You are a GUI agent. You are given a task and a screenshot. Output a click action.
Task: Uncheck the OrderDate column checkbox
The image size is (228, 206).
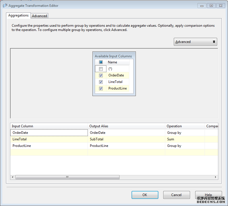101,76
